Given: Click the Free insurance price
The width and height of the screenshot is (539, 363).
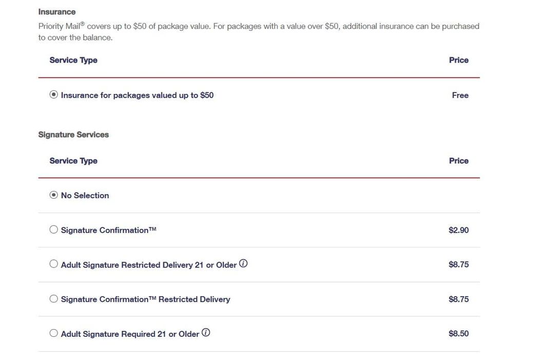Looking at the screenshot, I should 460,95.
